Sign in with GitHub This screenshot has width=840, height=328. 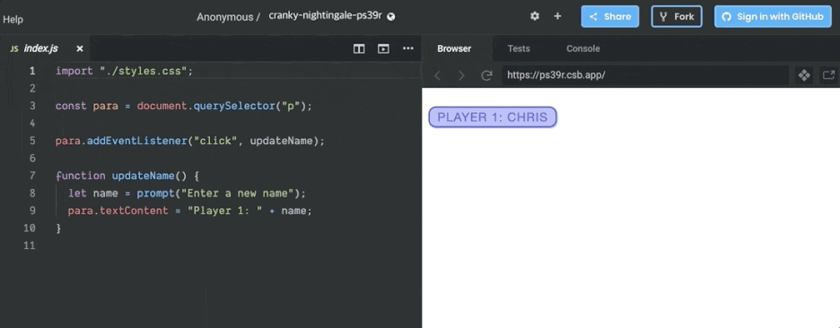[773, 17]
